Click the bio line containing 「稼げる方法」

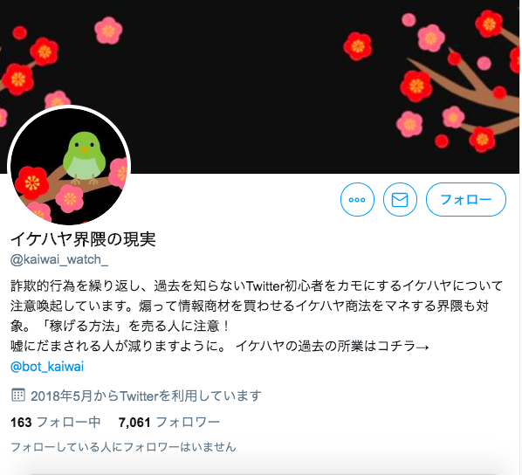(x=120, y=326)
